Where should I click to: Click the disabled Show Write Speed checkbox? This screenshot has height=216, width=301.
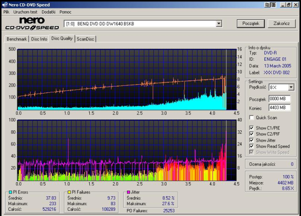(x=252, y=152)
